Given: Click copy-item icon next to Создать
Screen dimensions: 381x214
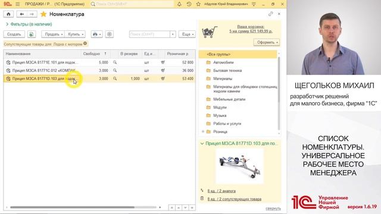Looking at the screenshot, I should click(x=32, y=34).
